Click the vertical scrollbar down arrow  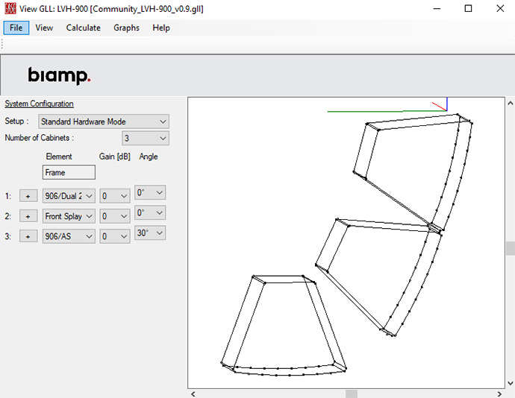(510, 383)
